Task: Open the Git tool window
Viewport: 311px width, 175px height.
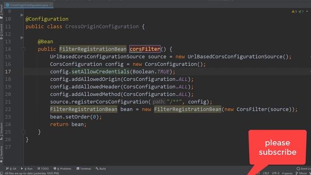Action: [x=11, y=169]
